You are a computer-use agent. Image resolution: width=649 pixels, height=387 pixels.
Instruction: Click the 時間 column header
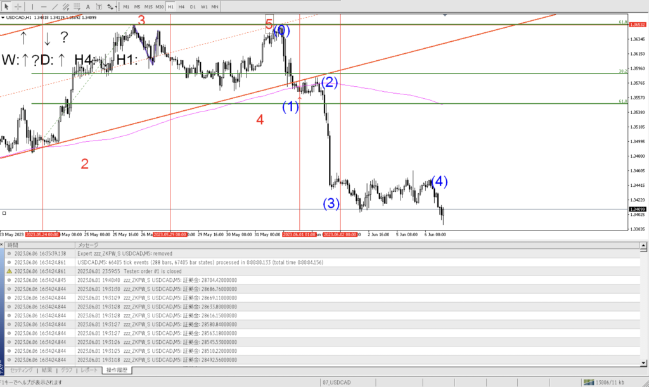[13, 244]
